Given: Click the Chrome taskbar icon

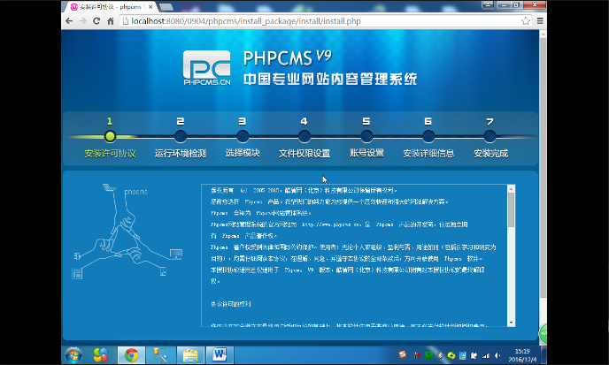Looking at the screenshot, I should click(131, 355).
